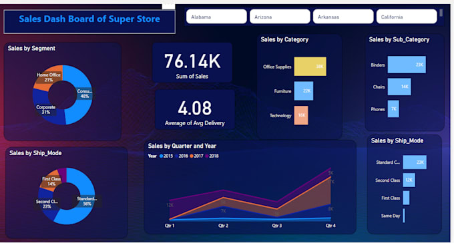Click the Qtr 2 axis label
454x243 pixels.
click(223, 226)
